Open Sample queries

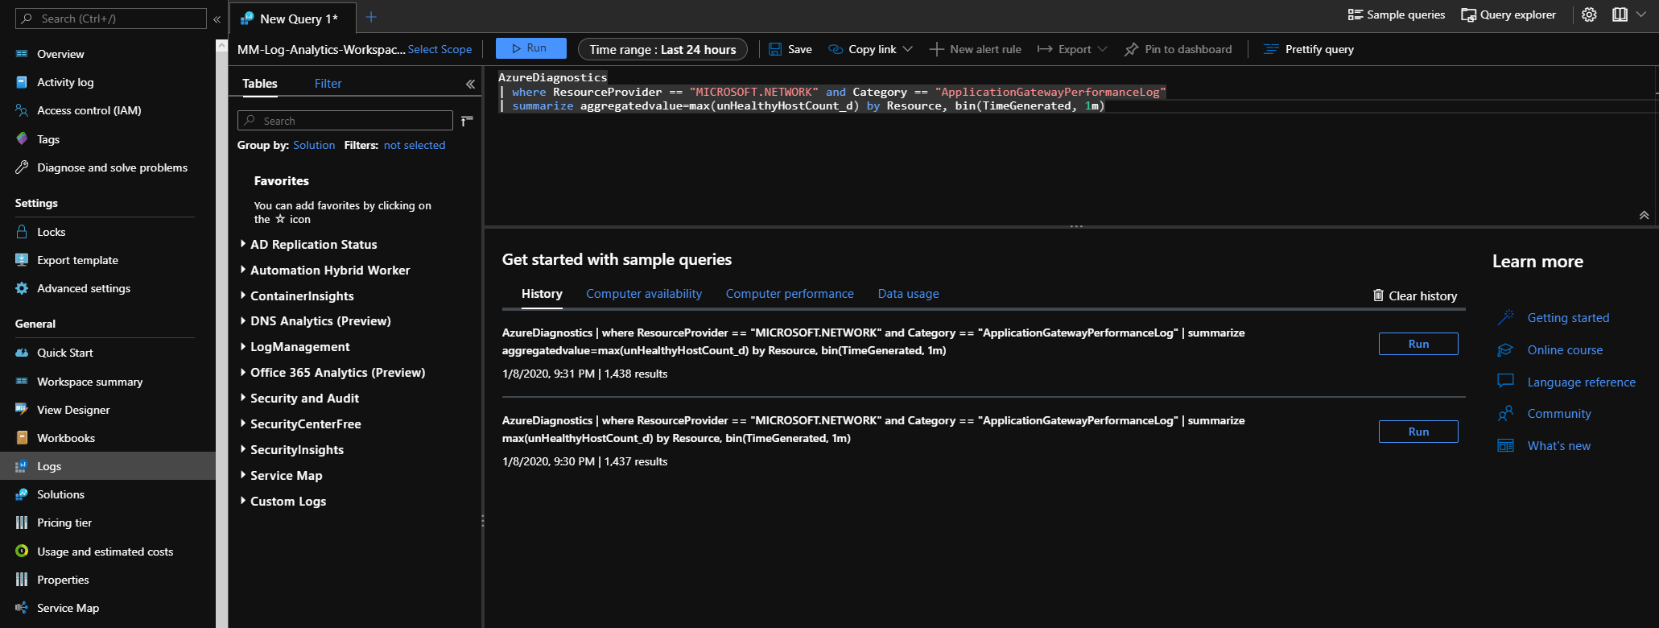1397,14
